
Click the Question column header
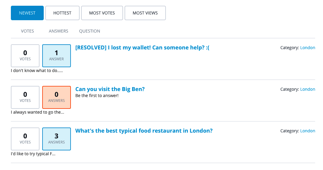90,31
